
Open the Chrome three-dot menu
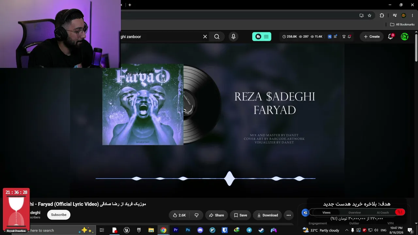point(412,15)
